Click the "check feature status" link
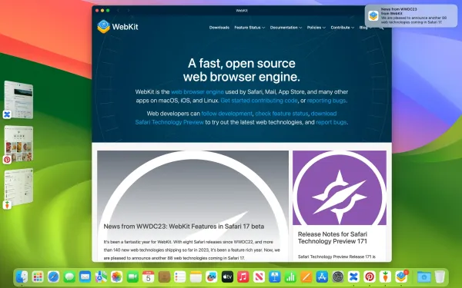The height and width of the screenshot is (288, 462). (x=281, y=114)
